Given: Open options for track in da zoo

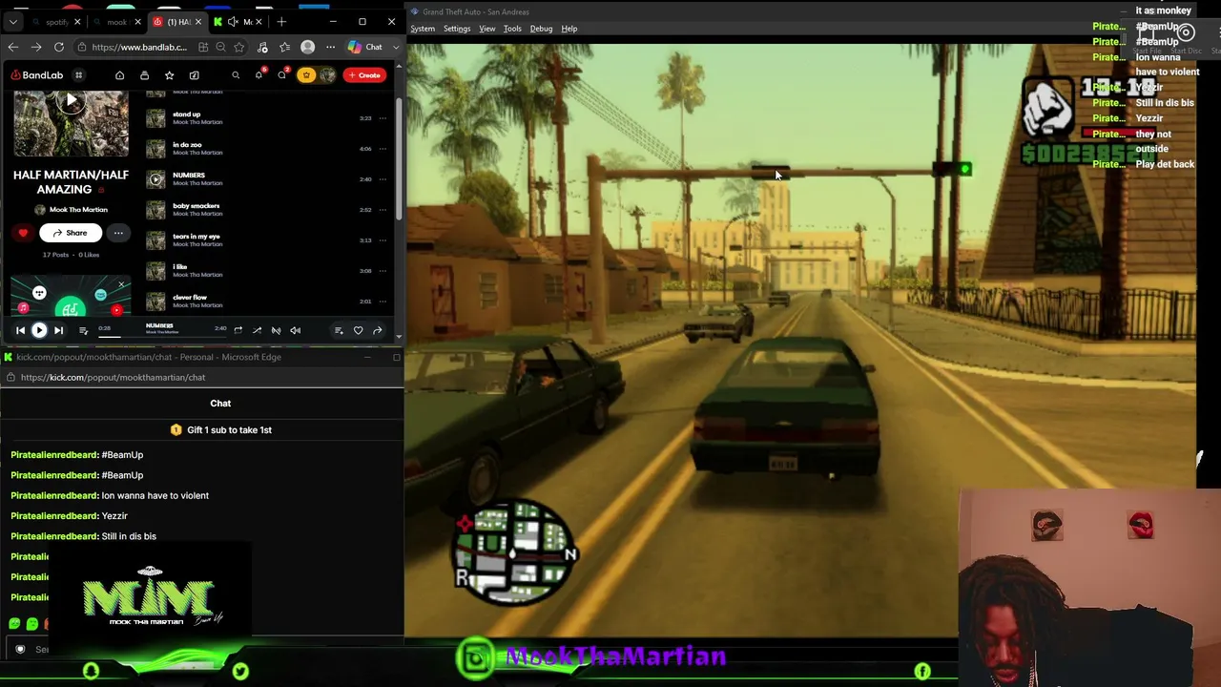Looking at the screenshot, I should click(383, 149).
